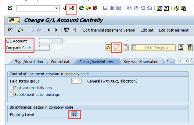Viewport: 194px width, 125px height.
Task: Click the Print icon in toolbar
Action: (x=105, y=8)
